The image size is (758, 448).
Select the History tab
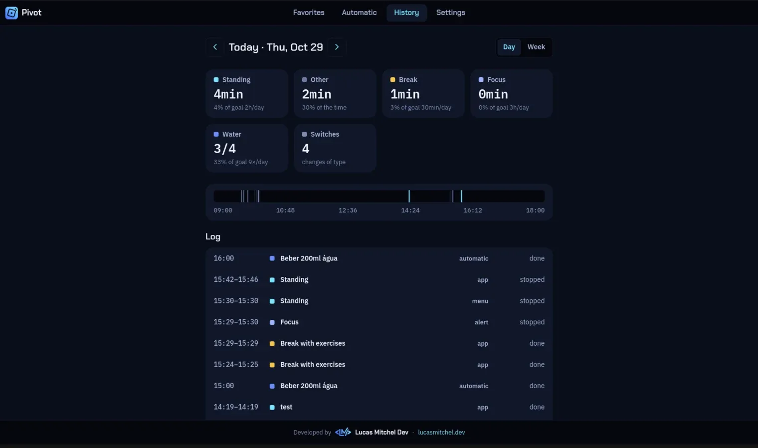[x=406, y=12]
